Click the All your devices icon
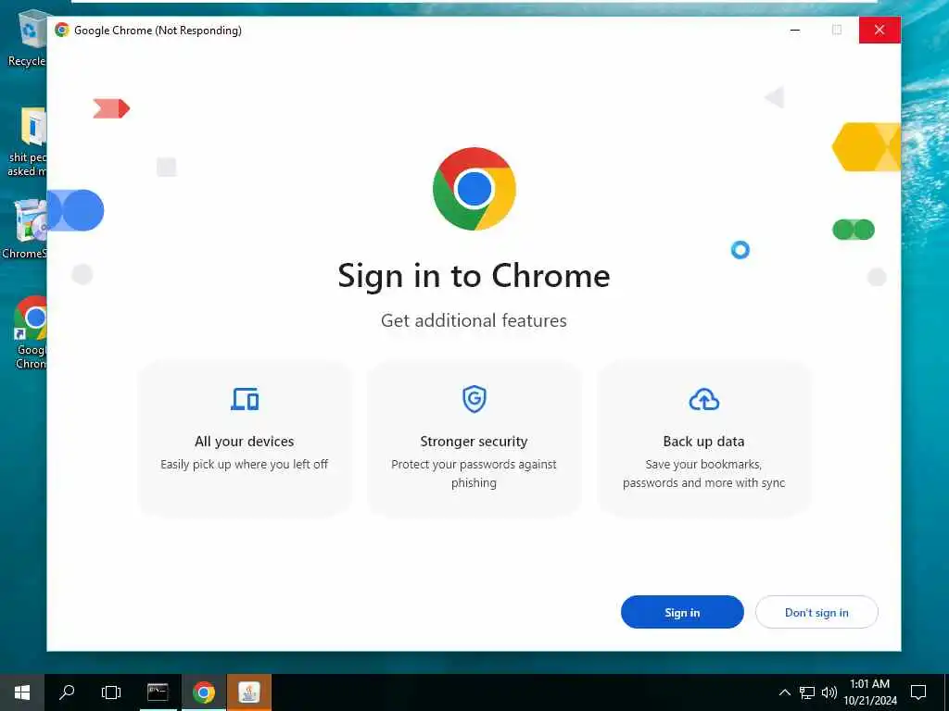Image resolution: width=949 pixels, height=711 pixels. pyautogui.click(x=245, y=399)
